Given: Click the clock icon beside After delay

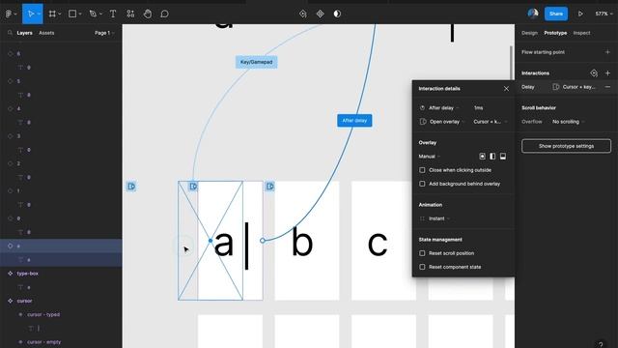Looking at the screenshot, I should (x=422, y=107).
